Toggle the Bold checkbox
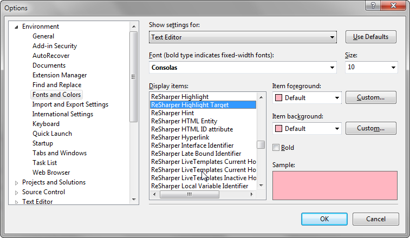 coord(276,148)
